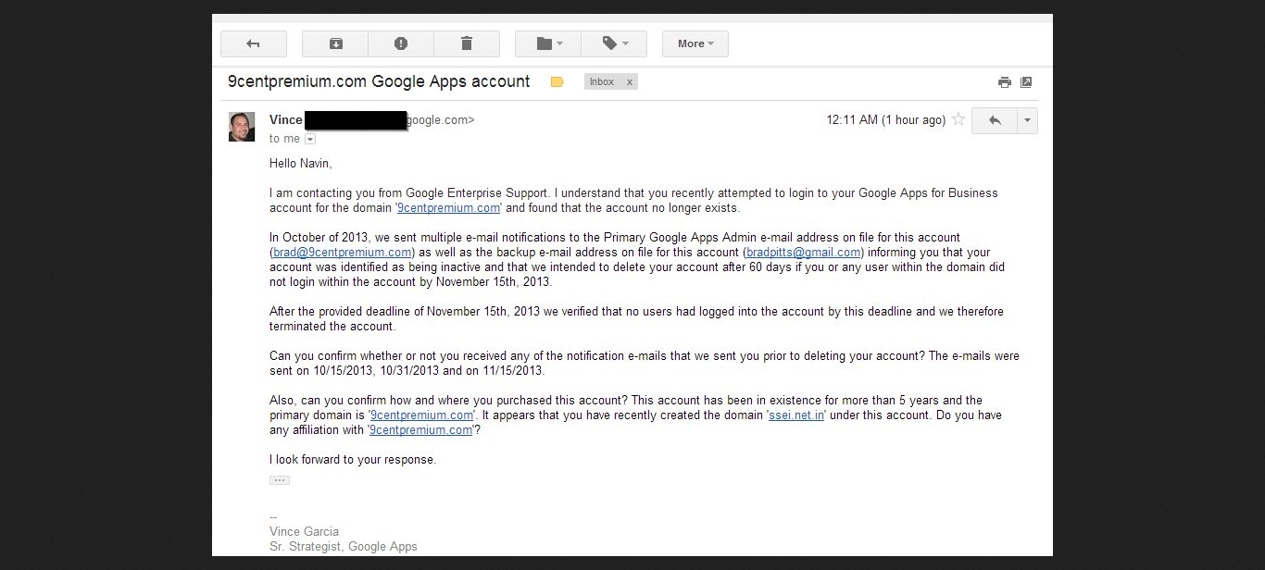Delete the email with the trash icon
This screenshot has height=570, width=1265.
click(x=467, y=43)
